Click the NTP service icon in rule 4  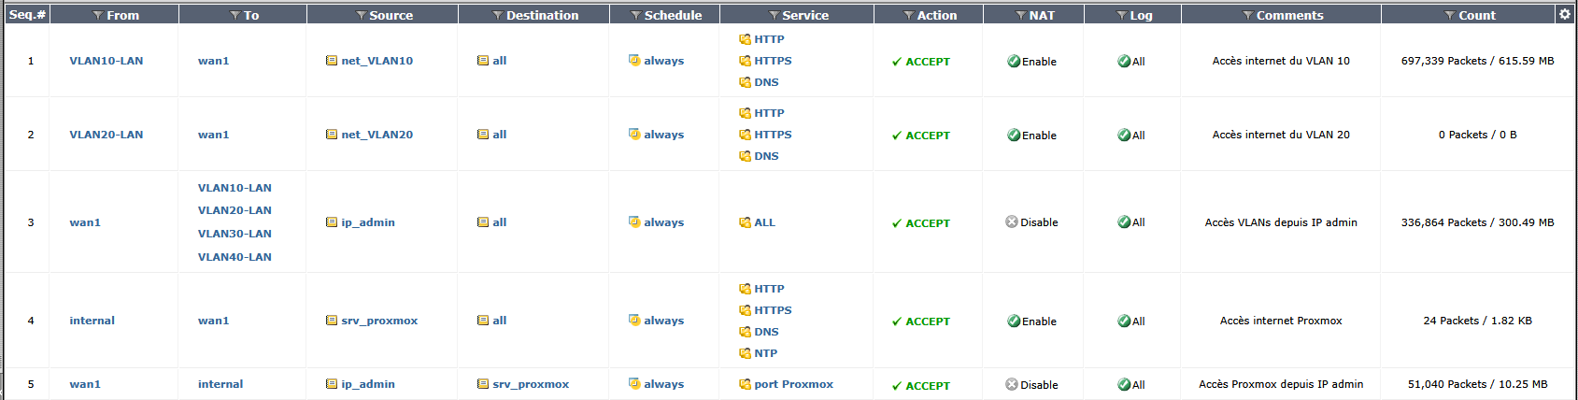(x=745, y=353)
